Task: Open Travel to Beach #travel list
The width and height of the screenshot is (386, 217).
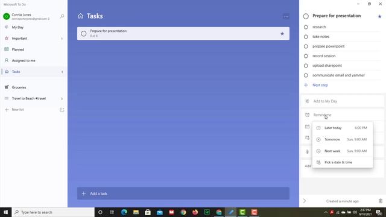Action: [x=34, y=98]
